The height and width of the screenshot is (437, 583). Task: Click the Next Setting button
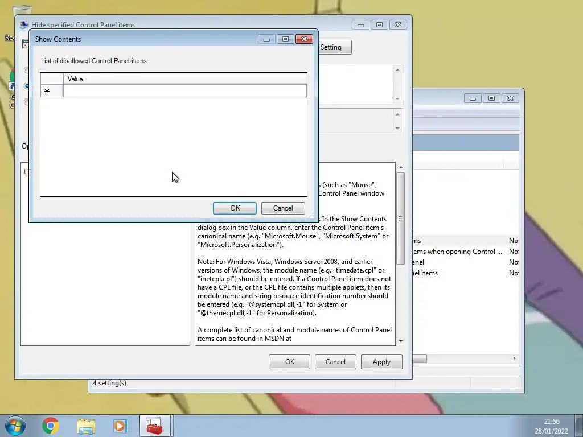pyautogui.click(x=334, y=47)
